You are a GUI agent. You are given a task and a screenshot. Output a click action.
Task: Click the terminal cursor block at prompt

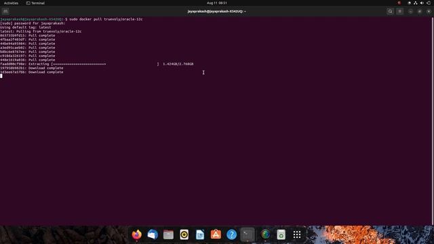1,76
